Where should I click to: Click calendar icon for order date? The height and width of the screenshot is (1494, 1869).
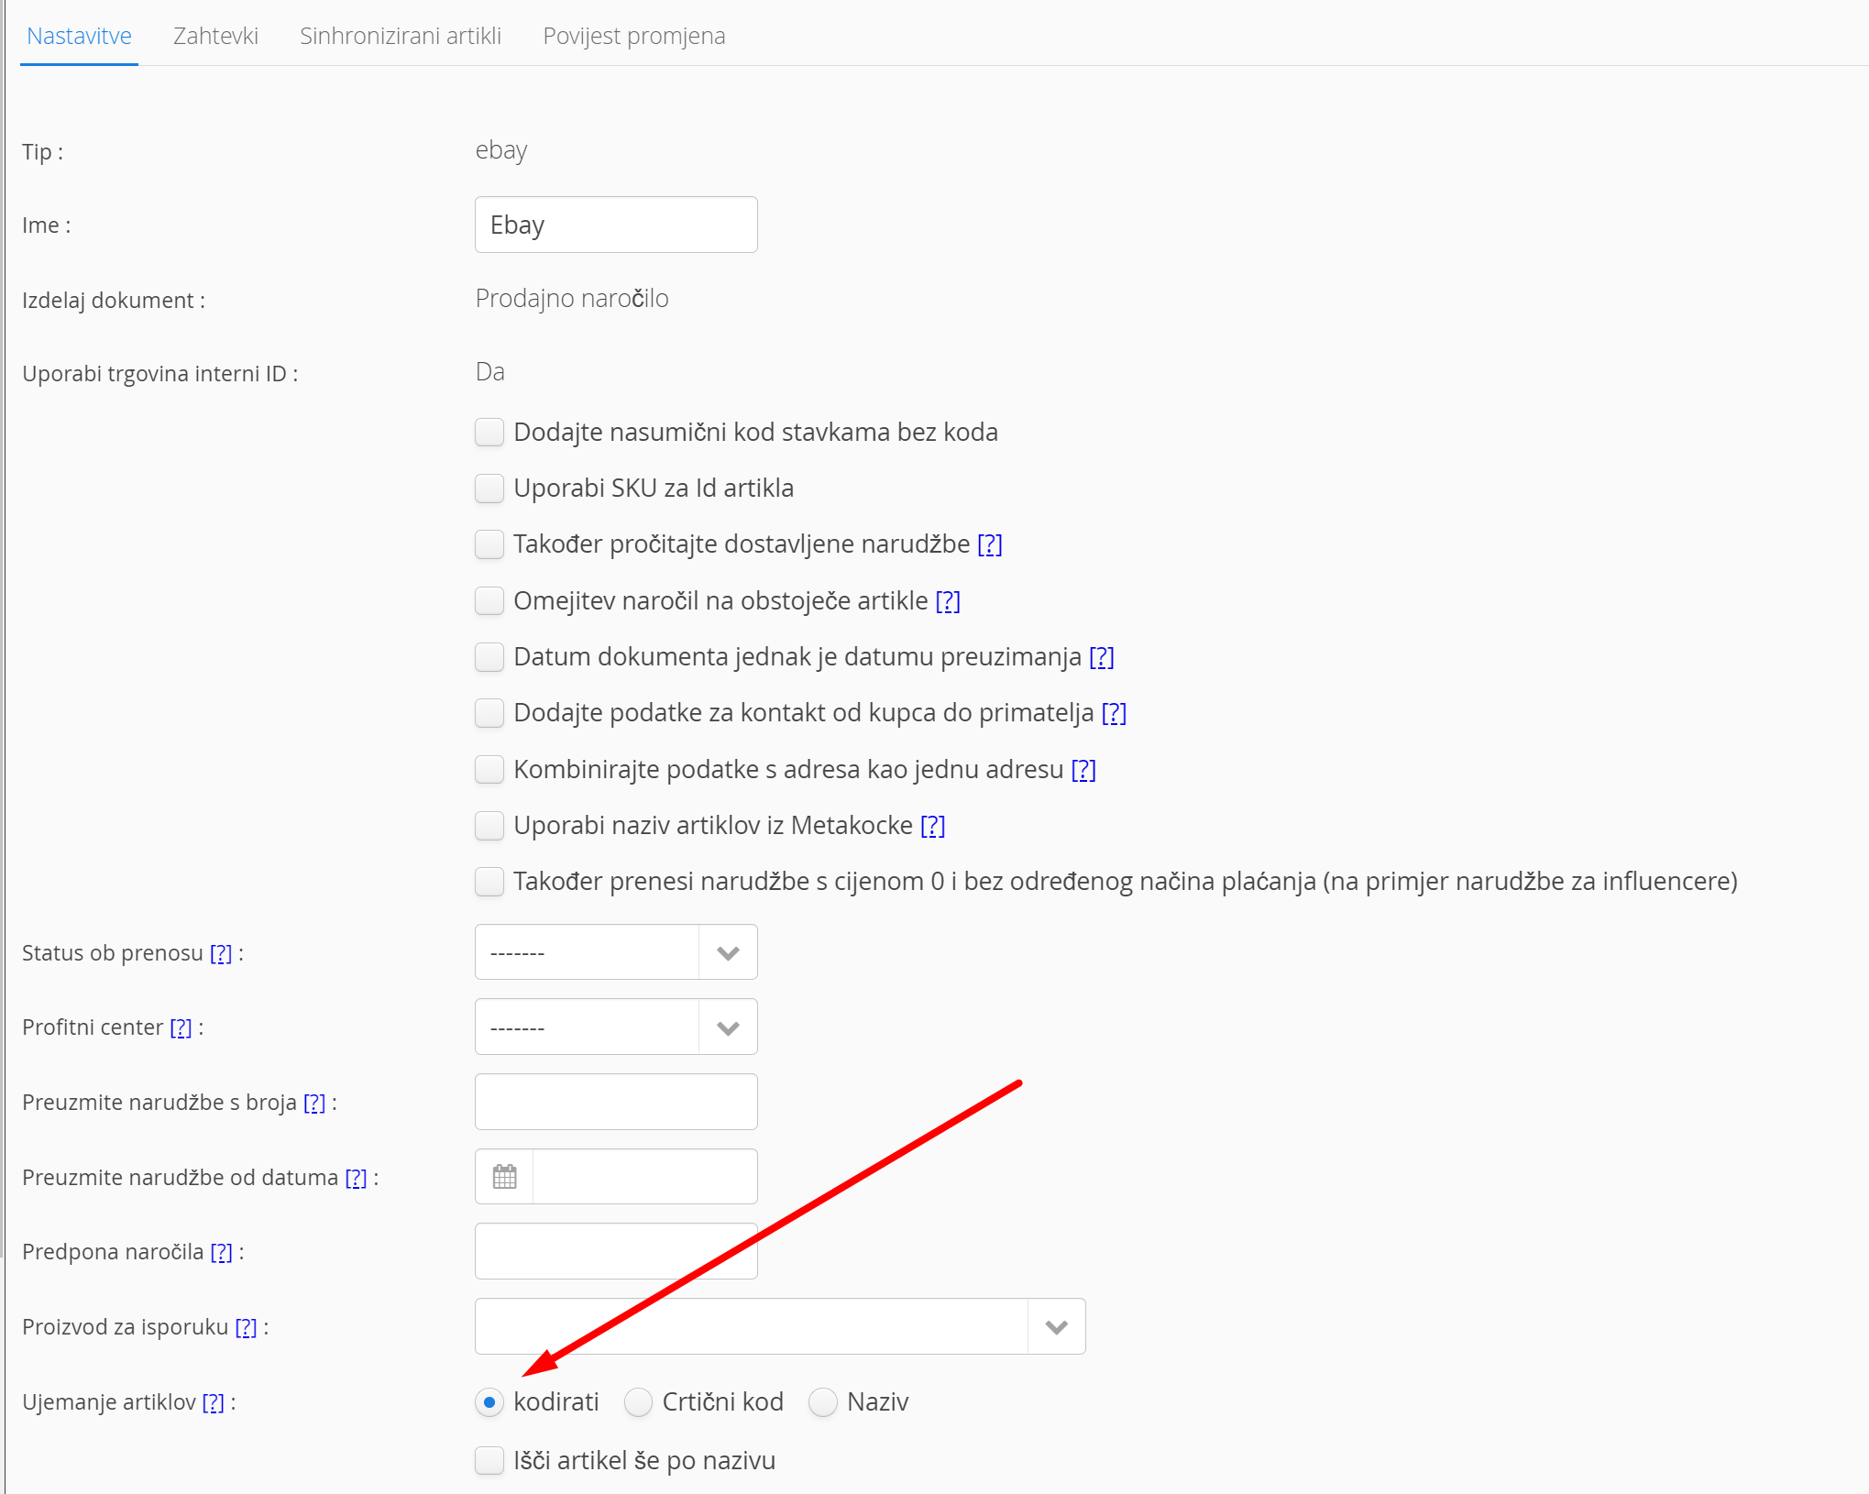(x=504, y=1176)
